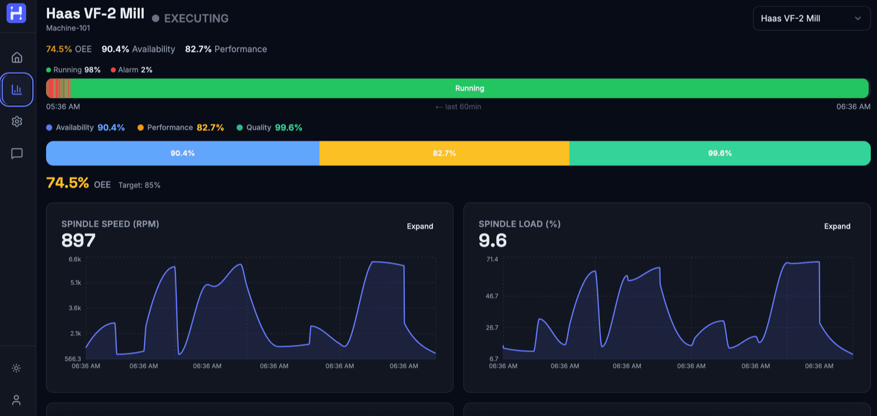Expand the Spindle Speed chart

click(x=420, y=226)
